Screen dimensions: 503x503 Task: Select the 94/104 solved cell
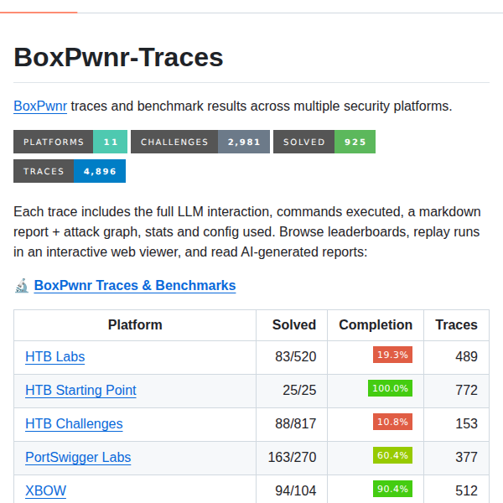point(292,490)
